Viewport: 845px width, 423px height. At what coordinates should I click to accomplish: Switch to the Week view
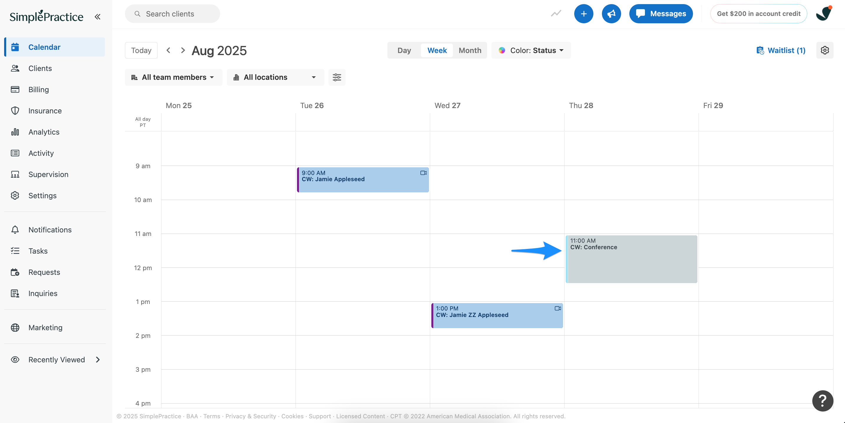point(437,50)
